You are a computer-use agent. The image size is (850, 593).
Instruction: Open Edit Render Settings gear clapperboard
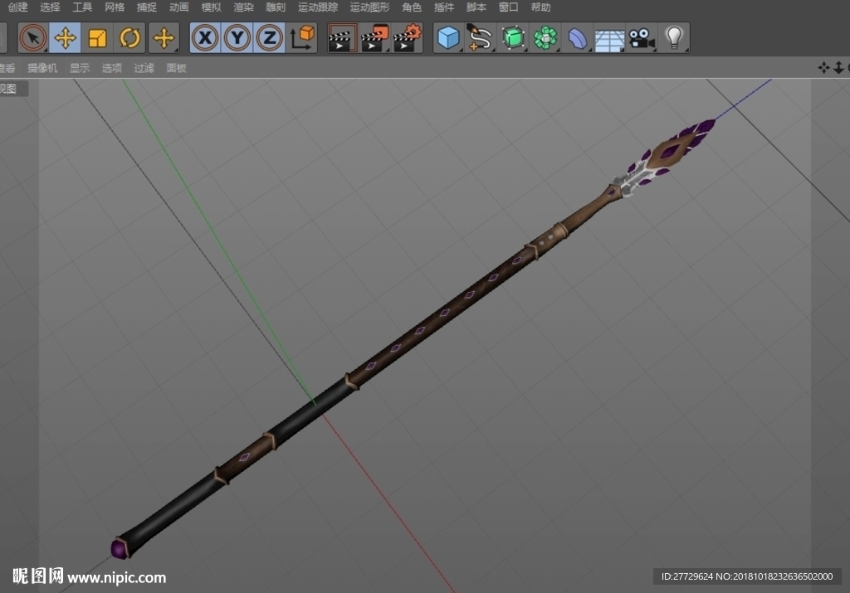[x=407, y=38]
